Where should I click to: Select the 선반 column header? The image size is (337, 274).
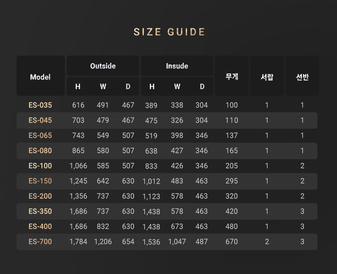pos(302,77)
